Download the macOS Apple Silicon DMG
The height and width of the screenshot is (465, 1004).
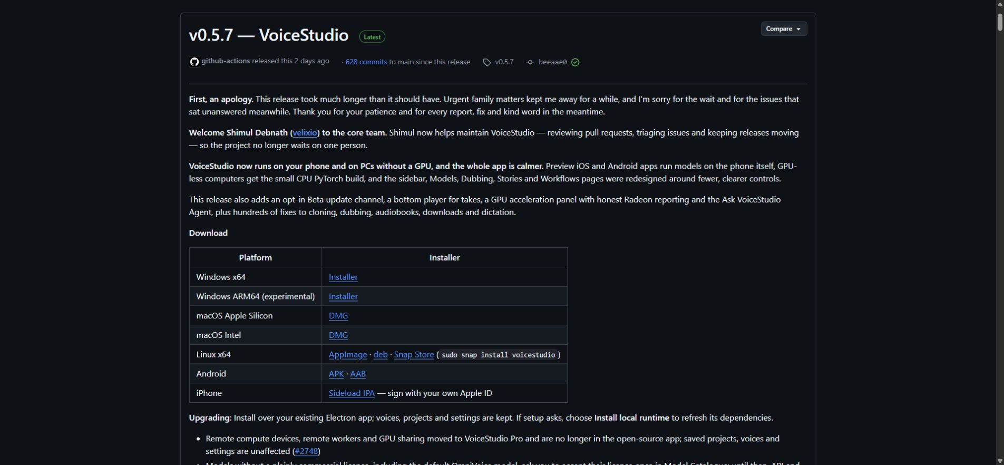338,316
